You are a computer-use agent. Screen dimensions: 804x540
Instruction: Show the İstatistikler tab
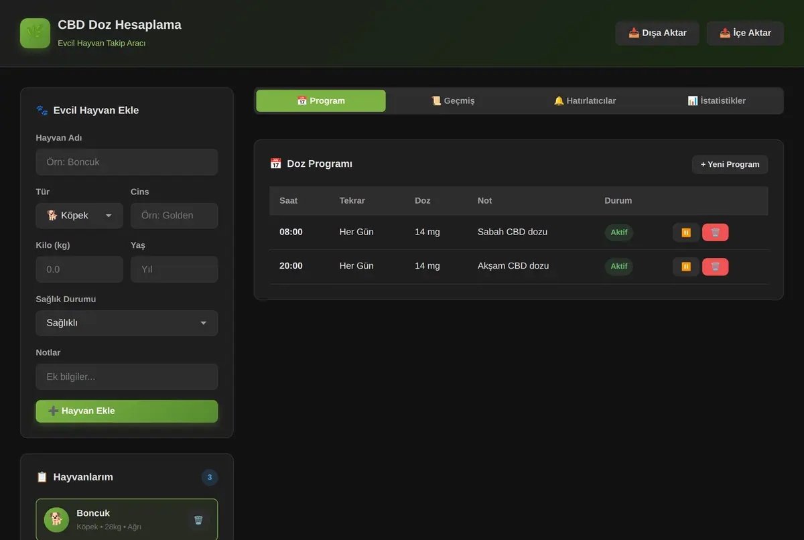[x=717, y=100]
